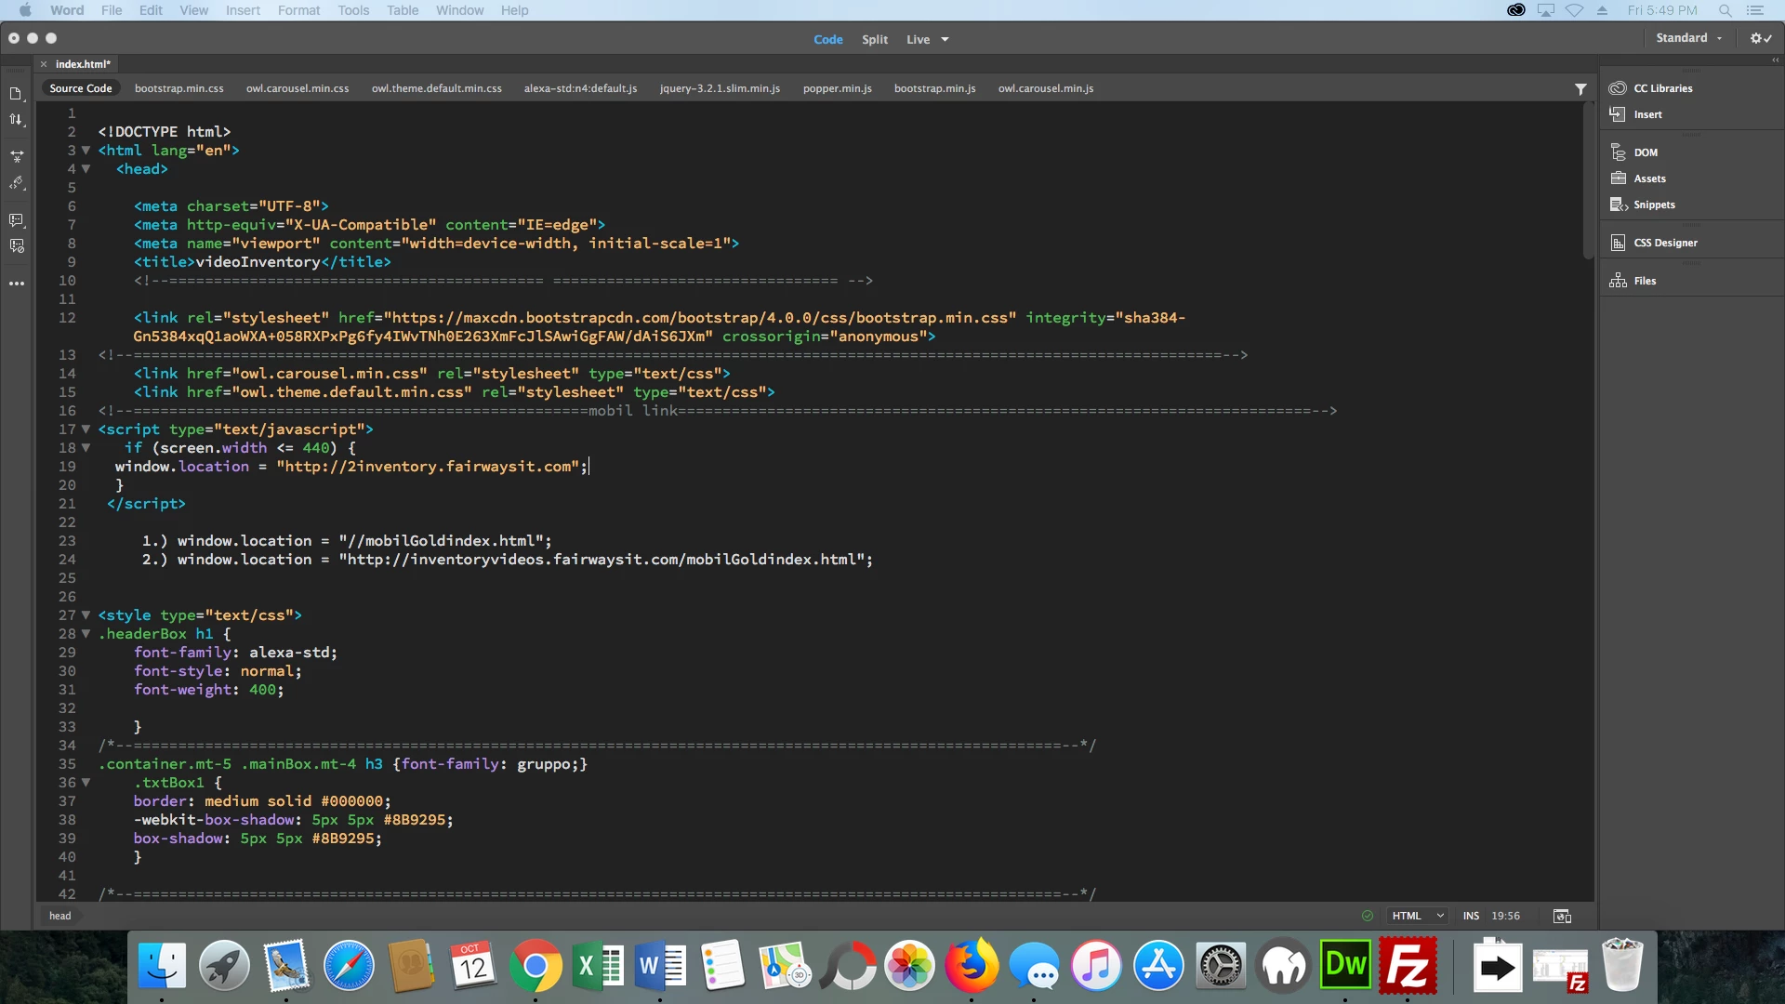Click the head tag in the tag selector
Screen dimensions: 1785x1004
[59, 917]
